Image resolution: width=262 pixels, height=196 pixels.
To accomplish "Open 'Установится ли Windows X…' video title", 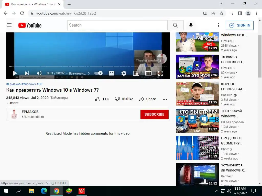I will (234, 168).
